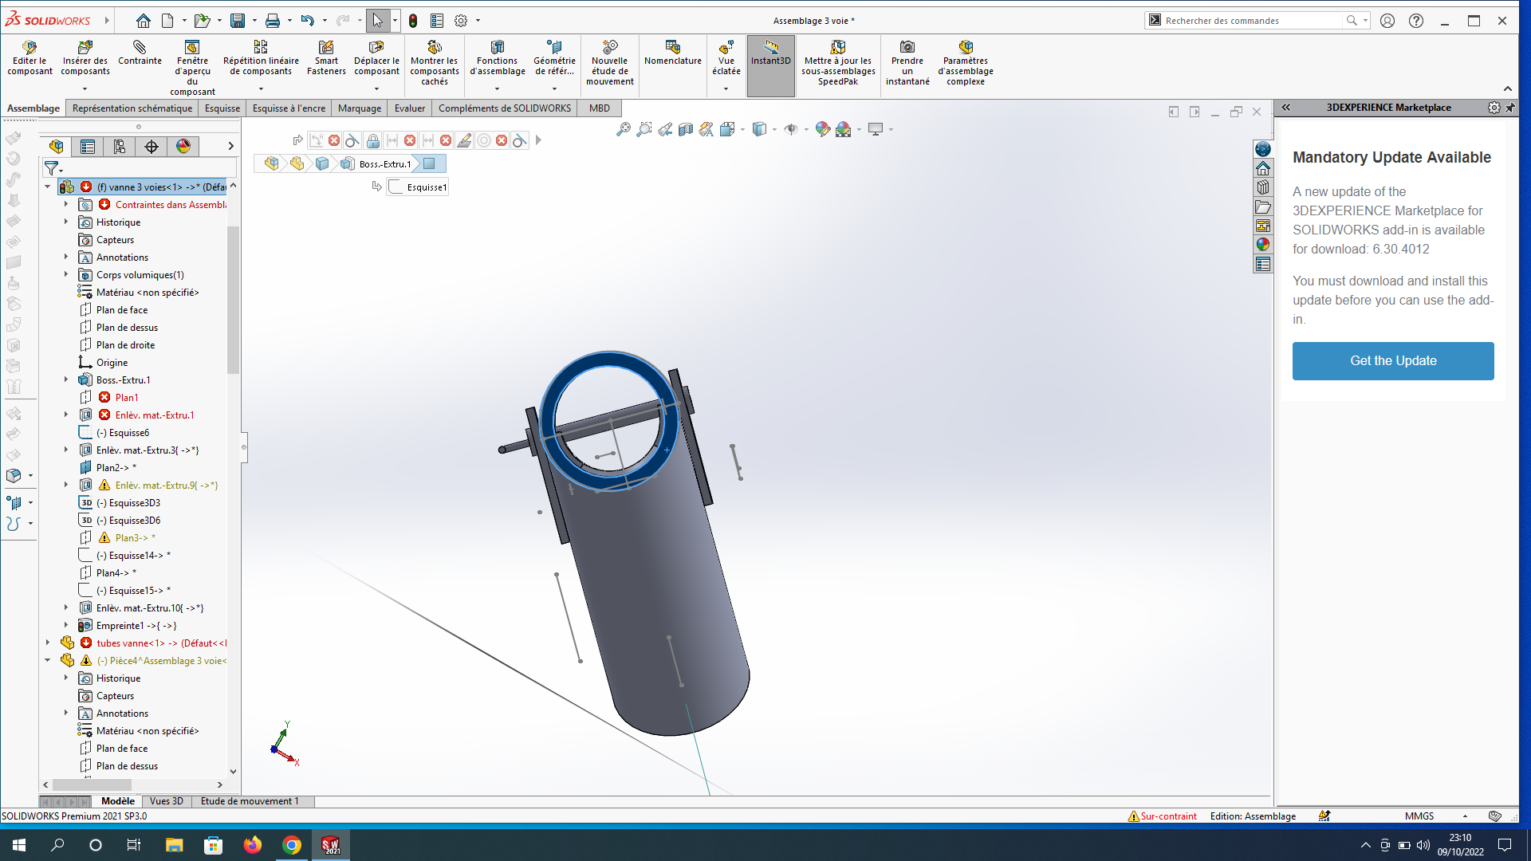This screenshot has width=1531, height=861.
Task: Open Firefox from the taskbar
Action: pyautogui.click(x=253, y=845)
